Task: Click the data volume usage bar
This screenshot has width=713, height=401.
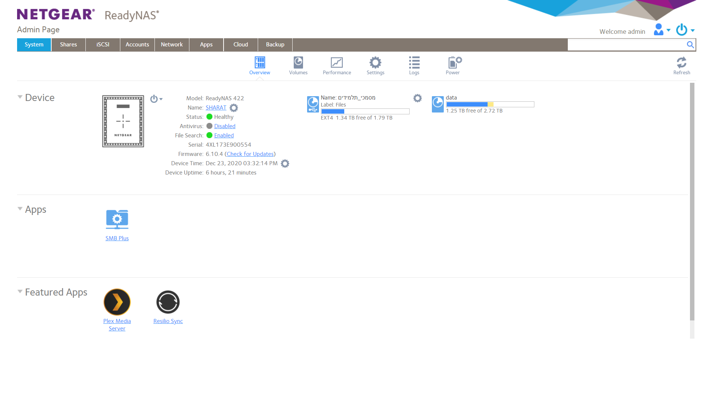Action: point(490,104)
